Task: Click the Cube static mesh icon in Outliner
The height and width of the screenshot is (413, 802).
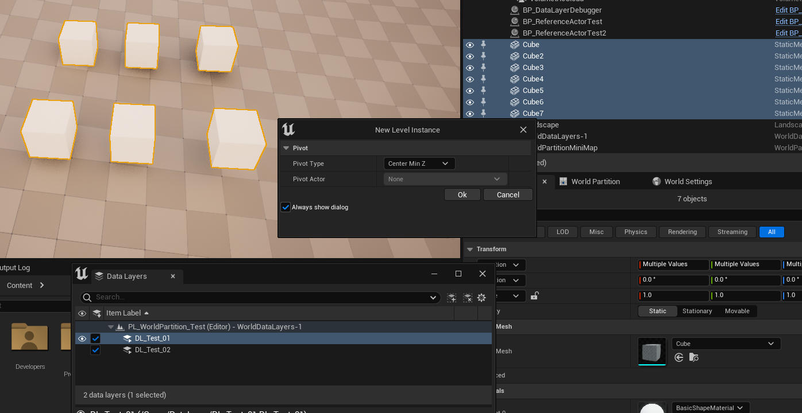Action: point(515,45)
